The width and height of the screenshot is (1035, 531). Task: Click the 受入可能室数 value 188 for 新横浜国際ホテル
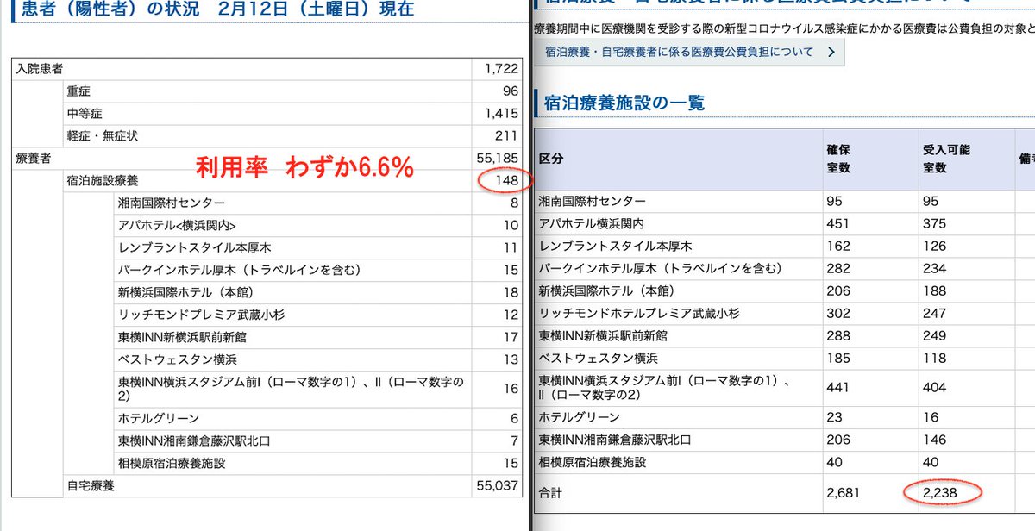tap(934, 290)
